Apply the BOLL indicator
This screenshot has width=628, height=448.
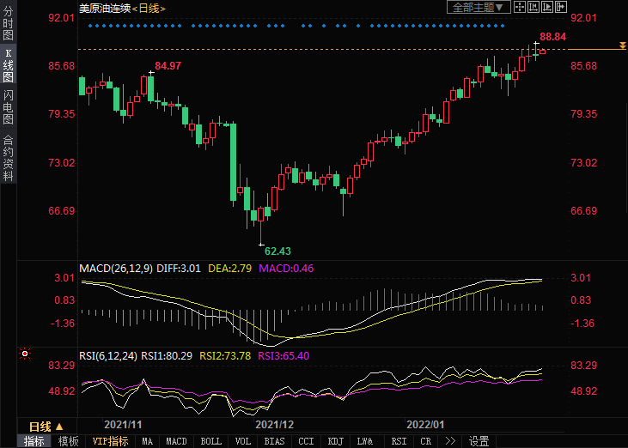pyautogui.click(x=210, y=441)
